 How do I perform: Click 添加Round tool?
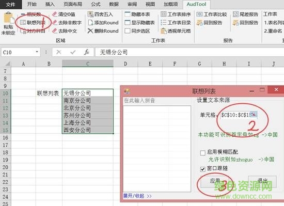(x=103, y=23)
